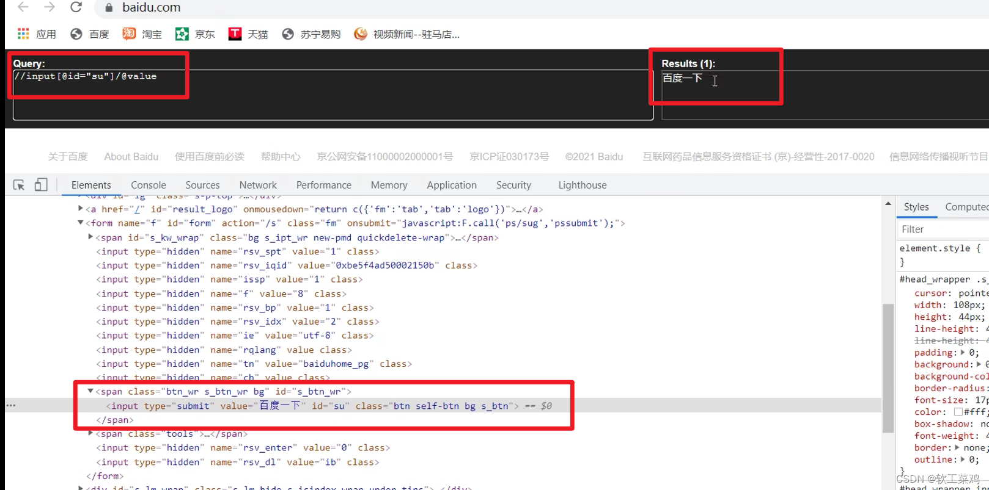Open the 京ICP证030173号 link
989x490 pixels.
pyautogui.click(x=509, y=157)
